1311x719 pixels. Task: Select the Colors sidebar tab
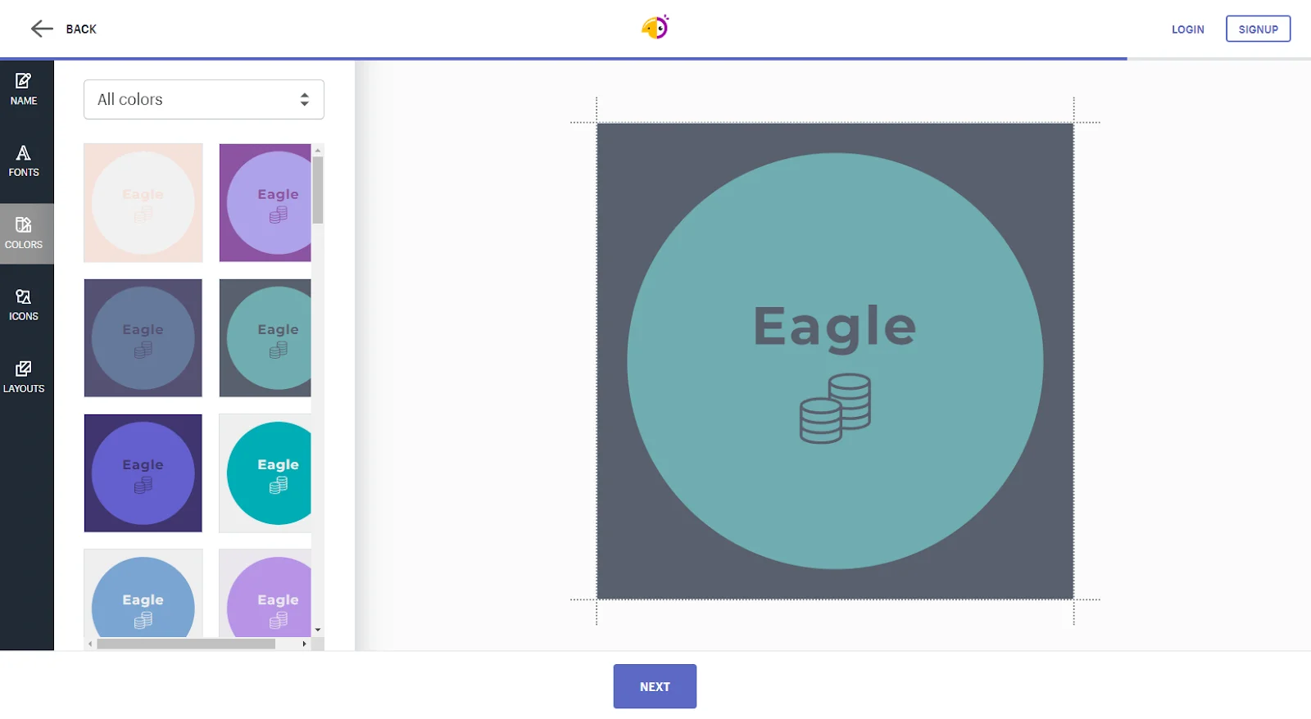pos(24,233)
